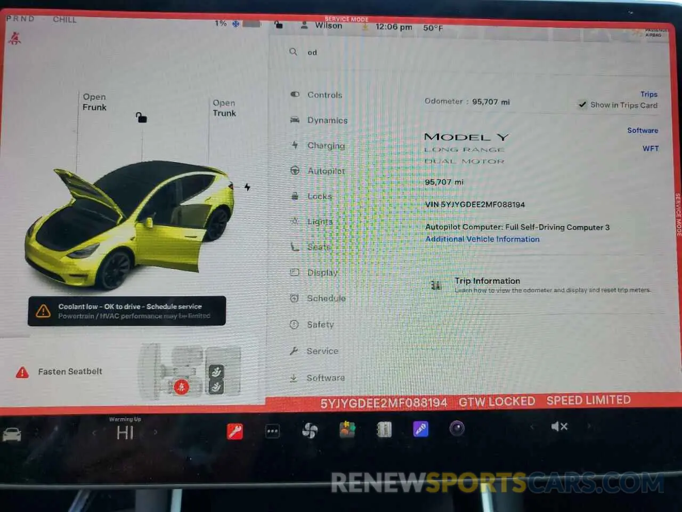Tap the CHILL acceleration mode label
Screen dimensions: 682x512
click(64, 20)
